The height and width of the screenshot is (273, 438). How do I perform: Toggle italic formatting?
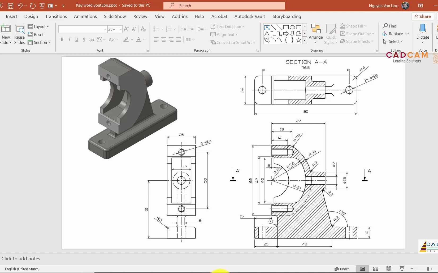pos(69,39)
